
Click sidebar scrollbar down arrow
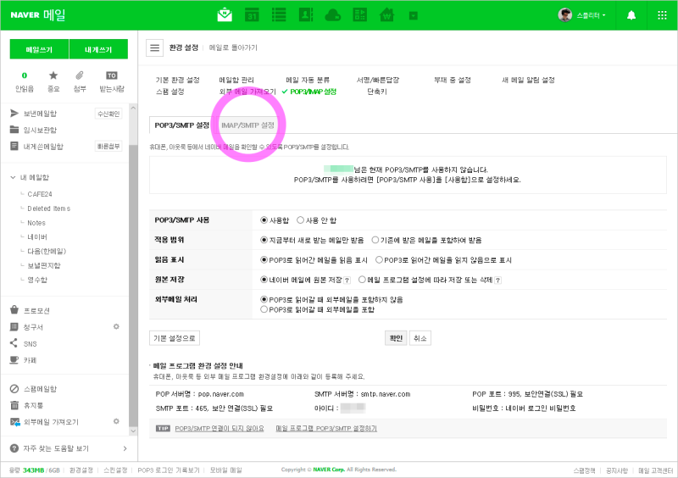[133, 431]
